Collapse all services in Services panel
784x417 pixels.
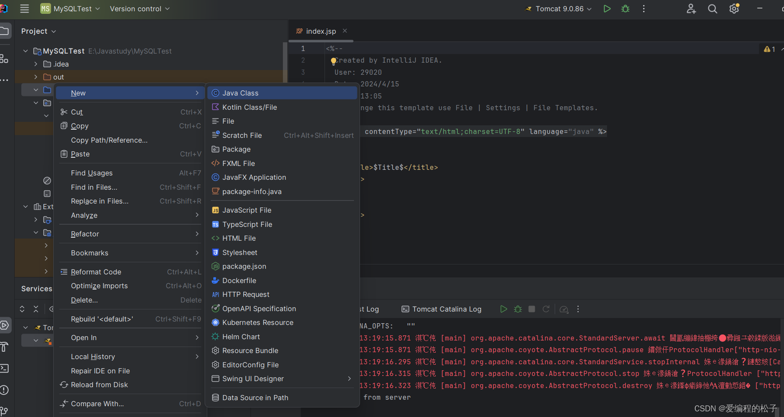[36, 309]
